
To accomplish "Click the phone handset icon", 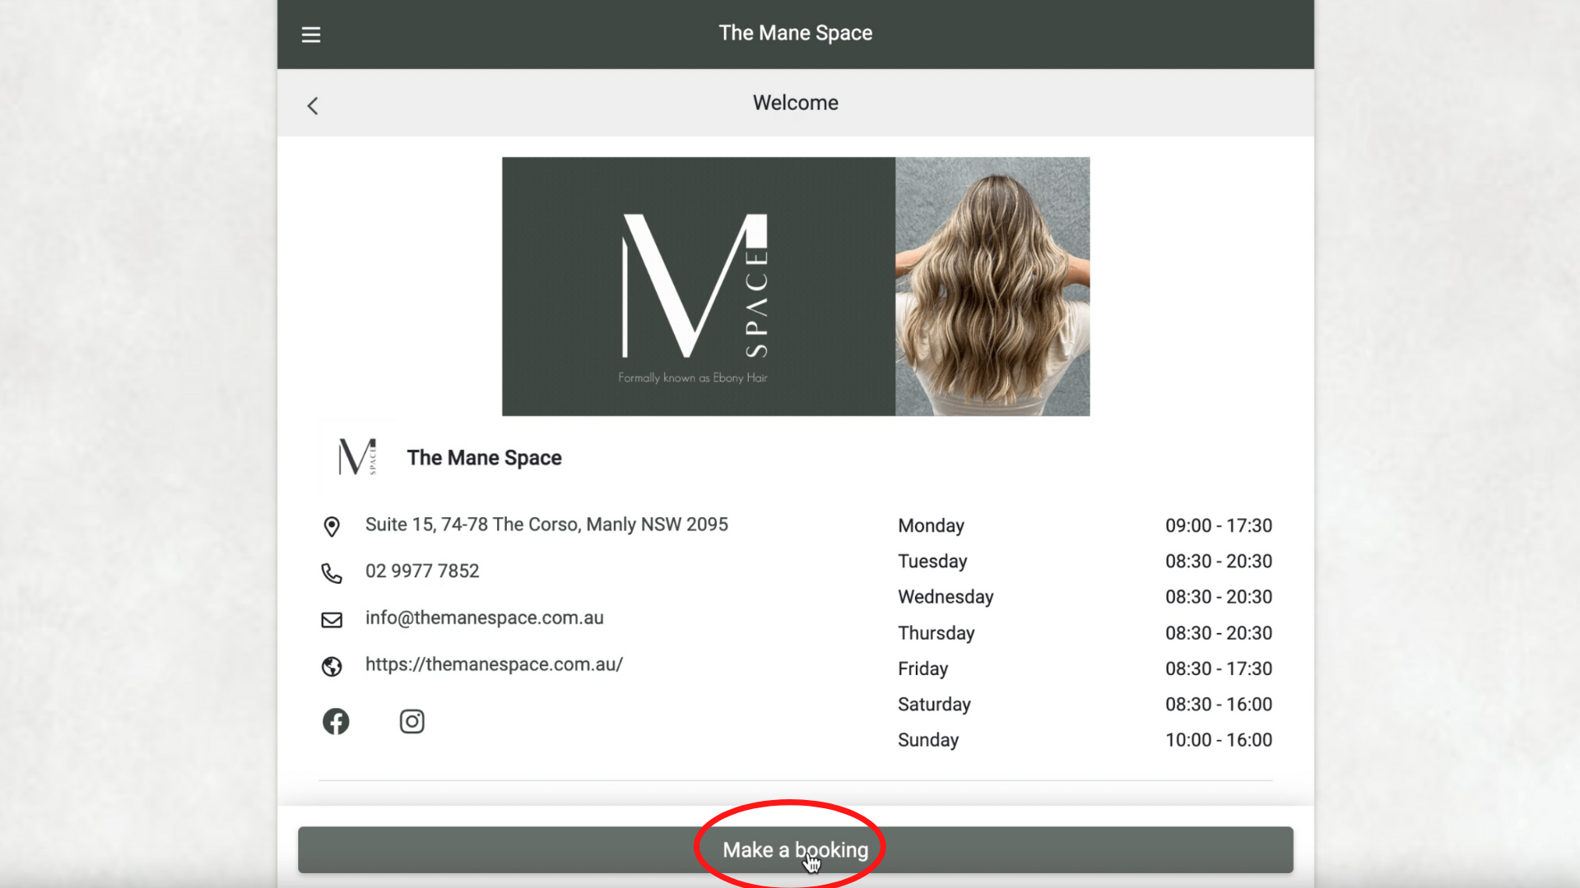I will point(332,573).
